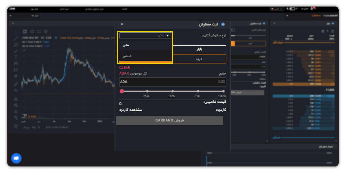Select the trend line drawing tool
The image size is (346, 173).
tap(16, 38)
